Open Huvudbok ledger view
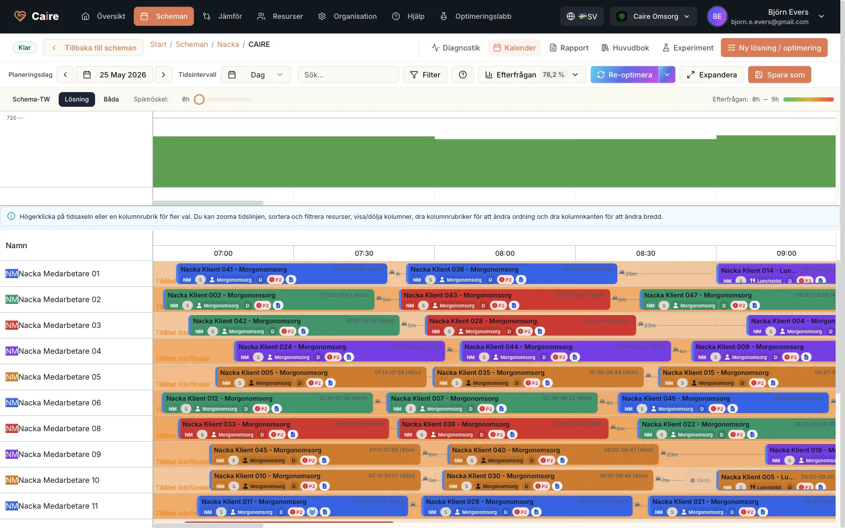This screenshot has width=845, height=528. 625,48
